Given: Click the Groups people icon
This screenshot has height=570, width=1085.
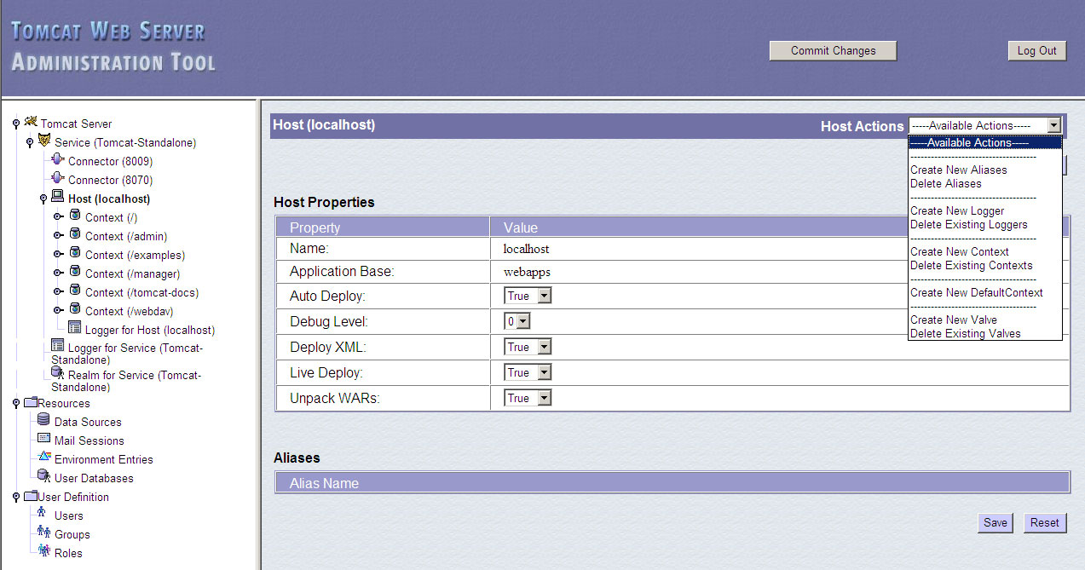Looking at the screenshot, I should click(43, 532).
